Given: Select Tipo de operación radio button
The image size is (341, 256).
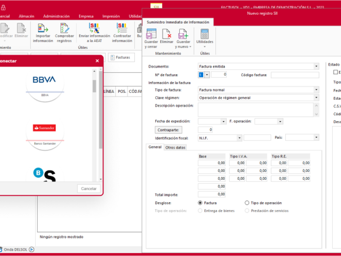Looking at the screenshot, I should pyautogui.click(x=247, y=203).
